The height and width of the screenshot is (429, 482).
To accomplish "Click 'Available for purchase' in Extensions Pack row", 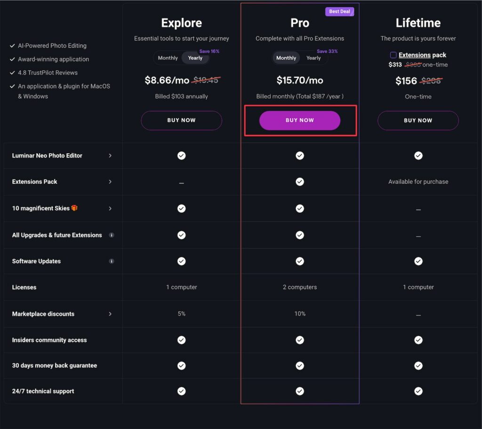I will tap(418, 181).
